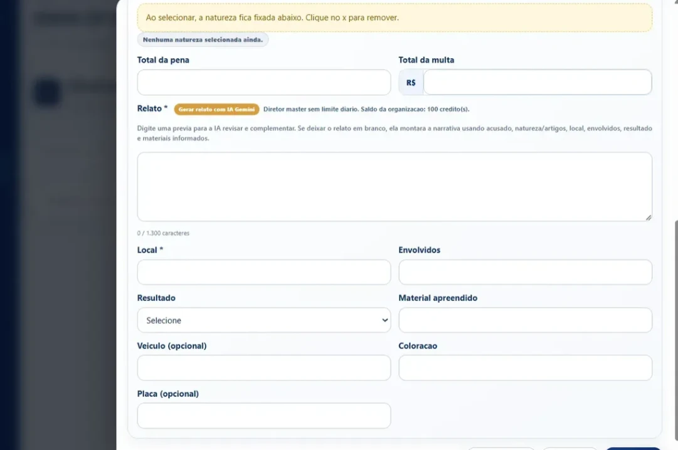The height and width of the screenshot is (450, 678).
Task: Focus the Material apreendido field
Action: [x=525, y=320]
